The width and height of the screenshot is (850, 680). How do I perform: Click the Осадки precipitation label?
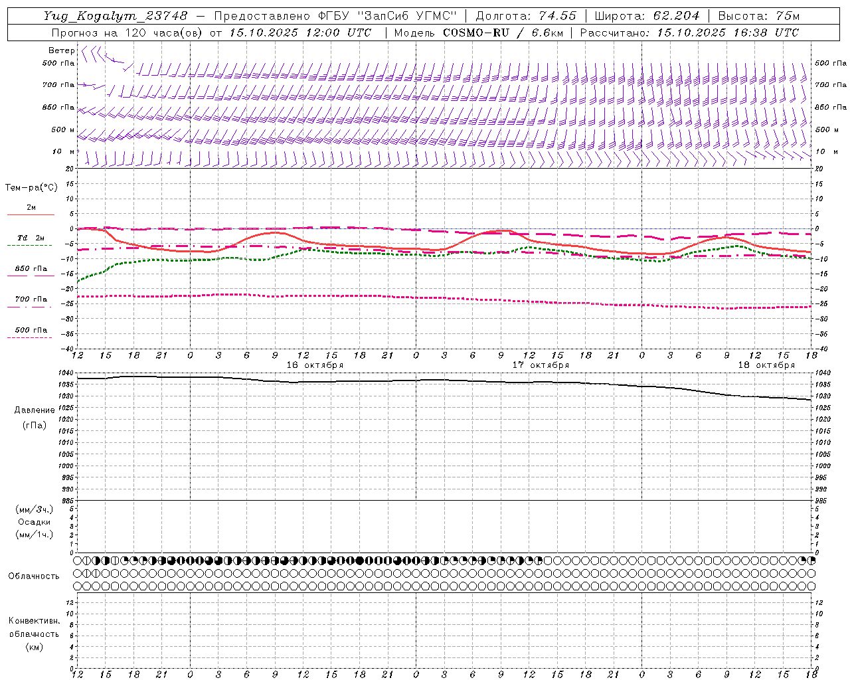(x=35, y=522)
